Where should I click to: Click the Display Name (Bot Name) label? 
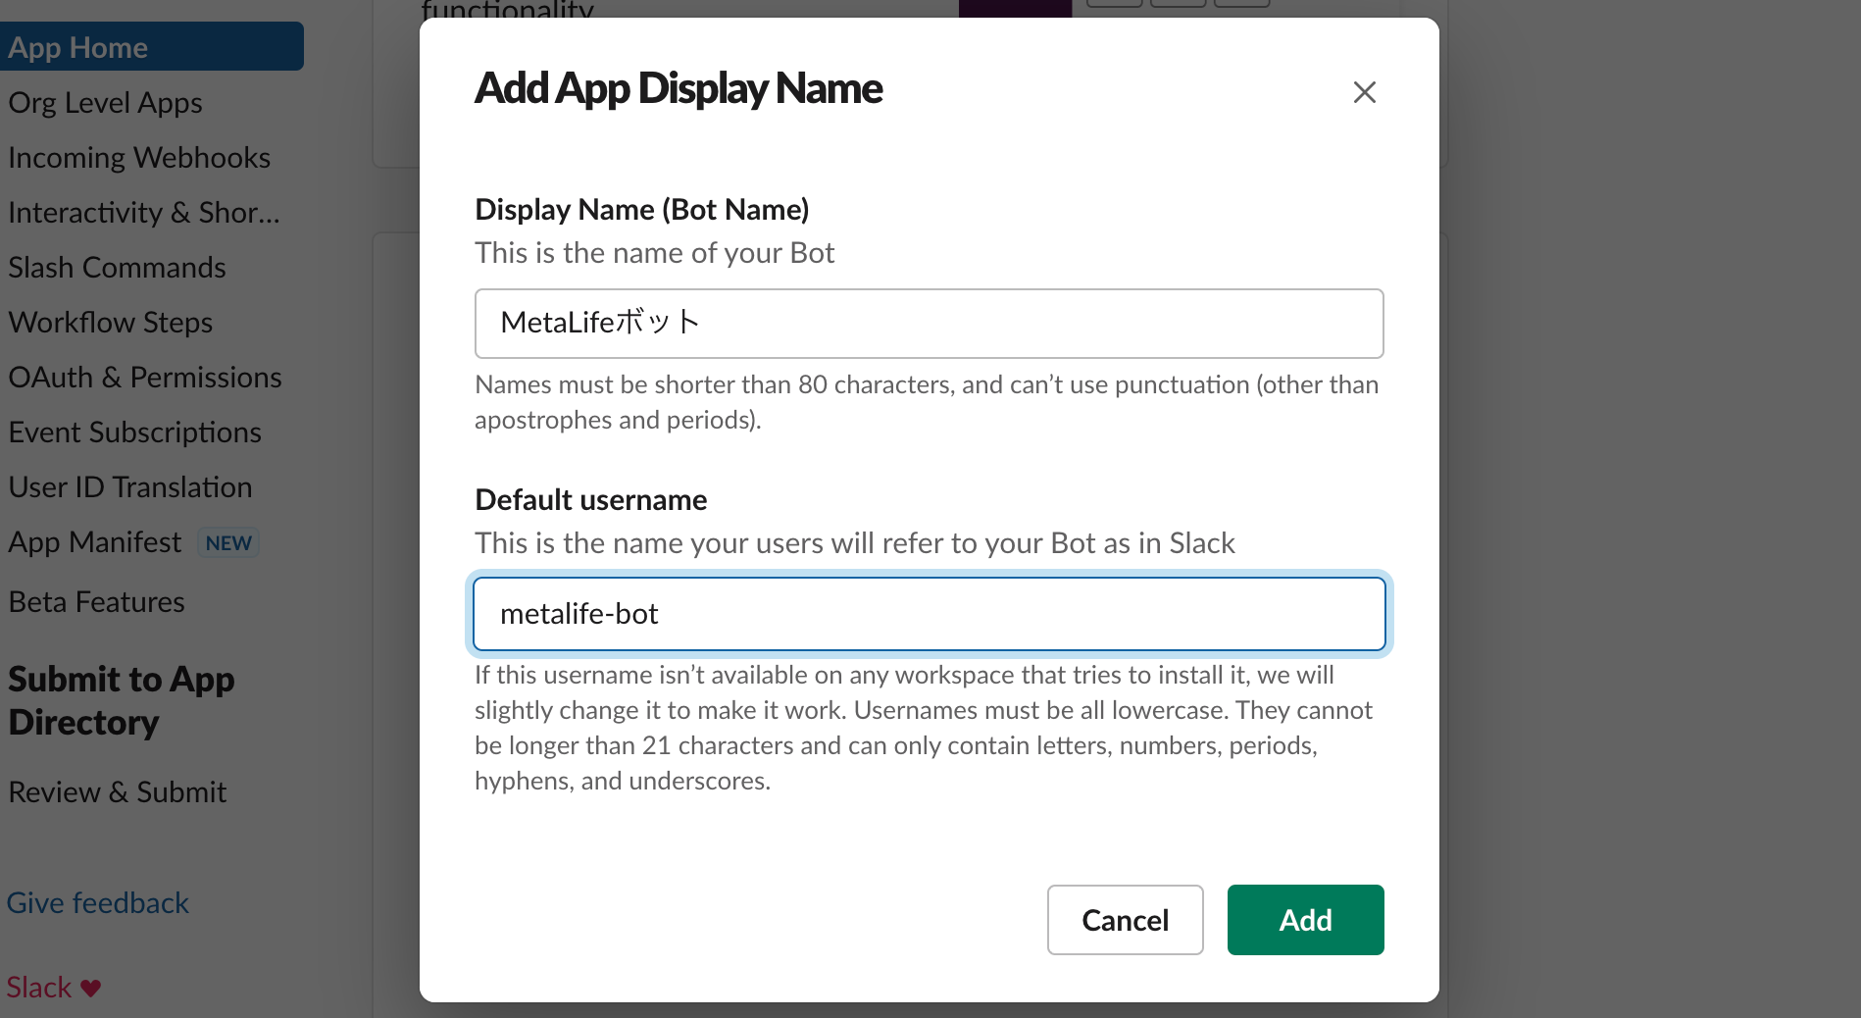[642, 210]
